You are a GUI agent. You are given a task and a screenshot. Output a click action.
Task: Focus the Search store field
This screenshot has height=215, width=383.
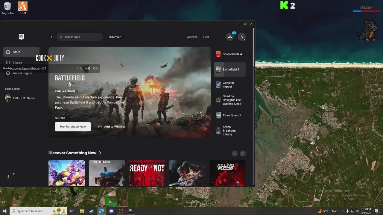click(x=80, y=37)
